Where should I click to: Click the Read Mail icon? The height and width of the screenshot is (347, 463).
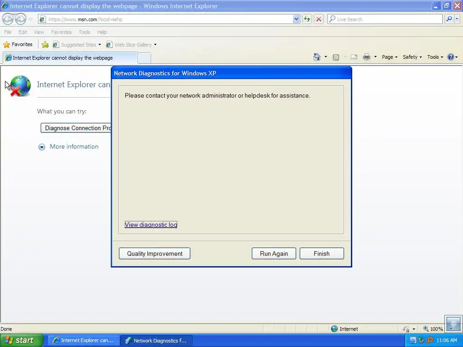pyautogui.click(x=354, y=57)
